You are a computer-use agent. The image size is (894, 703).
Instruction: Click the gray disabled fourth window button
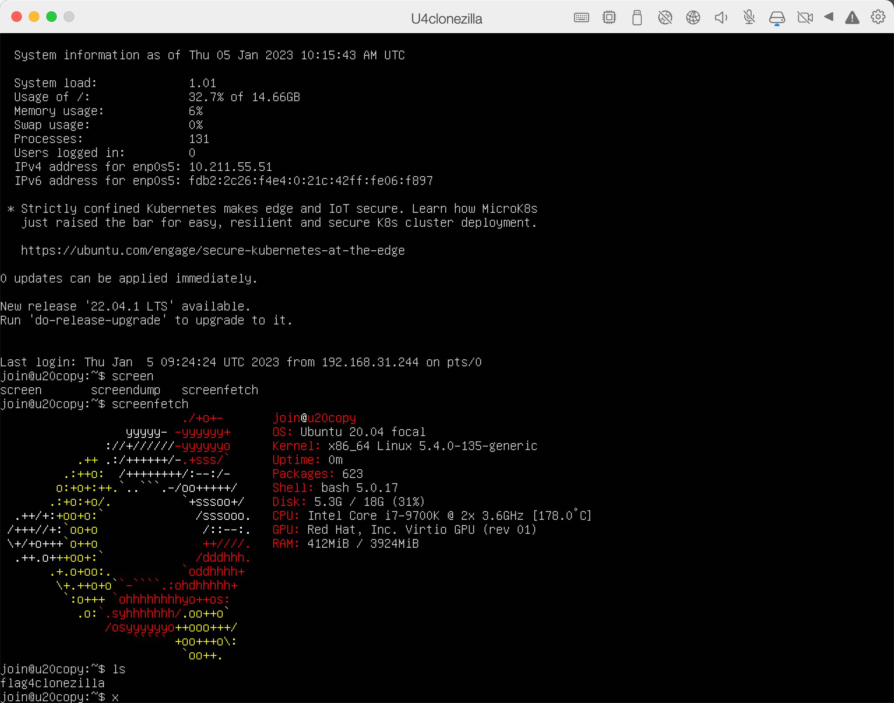pyautogui.click(x=69, y=17)
